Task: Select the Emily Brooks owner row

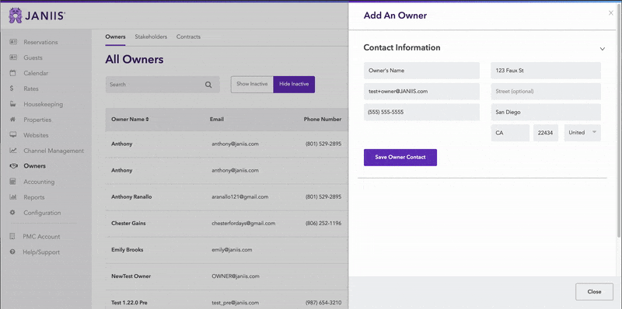Action: coord(226,250)
